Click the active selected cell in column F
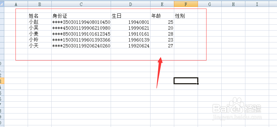Screen dimensions: 277x127 (x=186, y=81)
